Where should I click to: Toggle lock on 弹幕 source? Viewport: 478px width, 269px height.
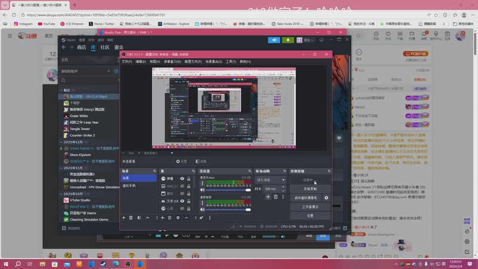tap(189, 179)
